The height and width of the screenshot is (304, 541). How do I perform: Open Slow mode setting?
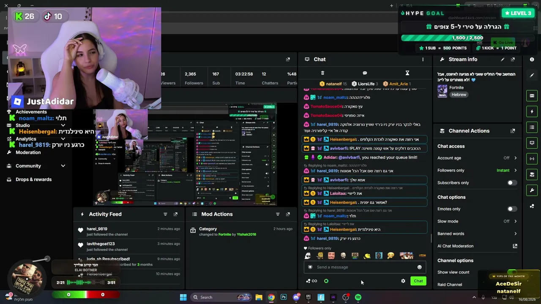[x=477, y=221]
